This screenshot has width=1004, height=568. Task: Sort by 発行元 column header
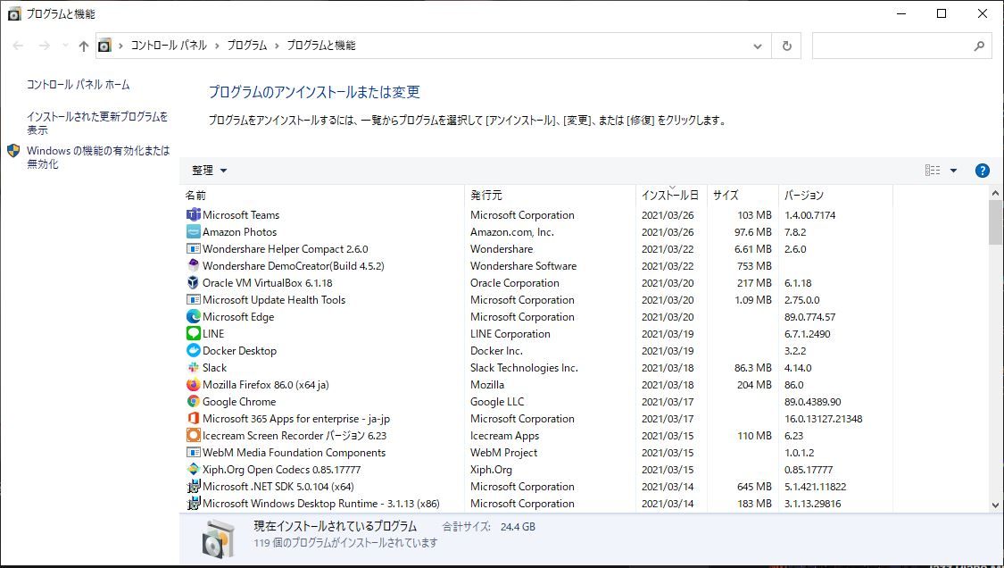550,195
